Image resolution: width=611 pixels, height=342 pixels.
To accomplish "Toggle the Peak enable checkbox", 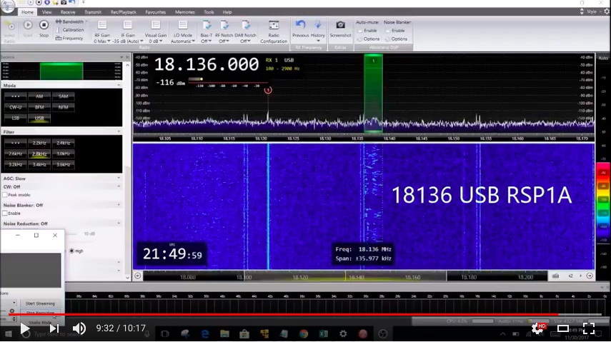I will 5,195.
